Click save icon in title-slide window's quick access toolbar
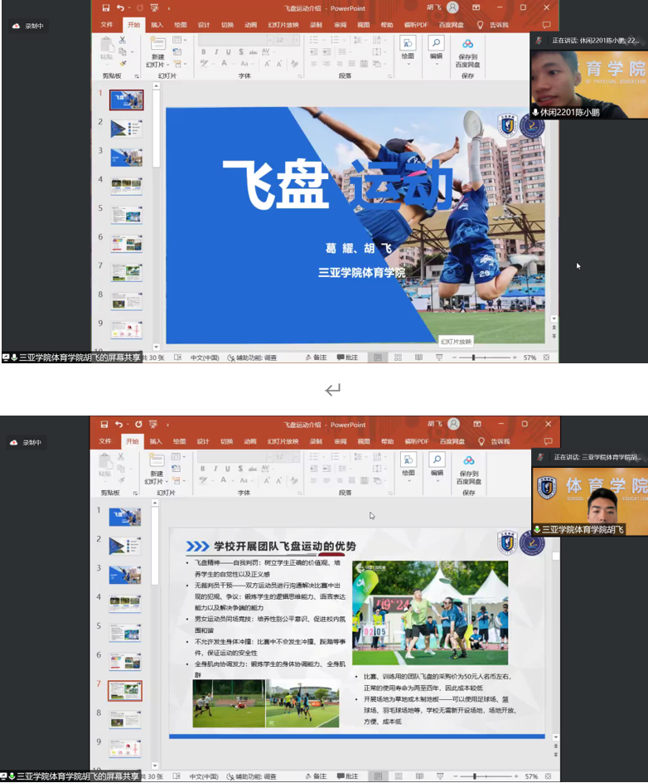 (106, 8)
